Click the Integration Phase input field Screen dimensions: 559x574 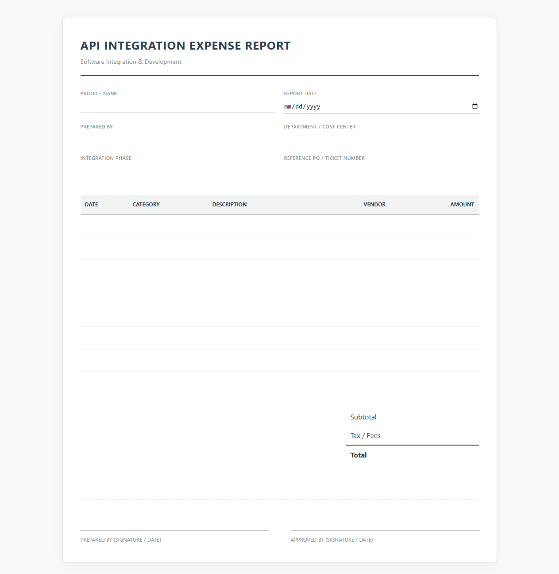point(177,171)
